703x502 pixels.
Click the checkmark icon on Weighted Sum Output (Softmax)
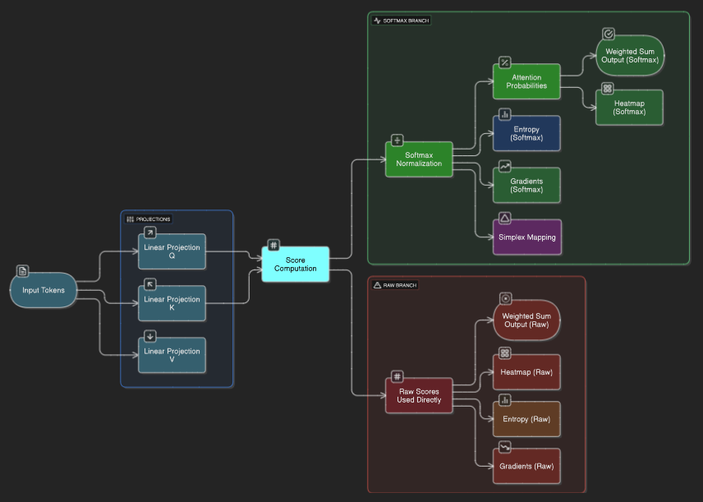(609, 34)
